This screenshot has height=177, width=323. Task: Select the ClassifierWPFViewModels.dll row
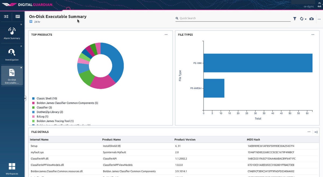click(173, 165)
